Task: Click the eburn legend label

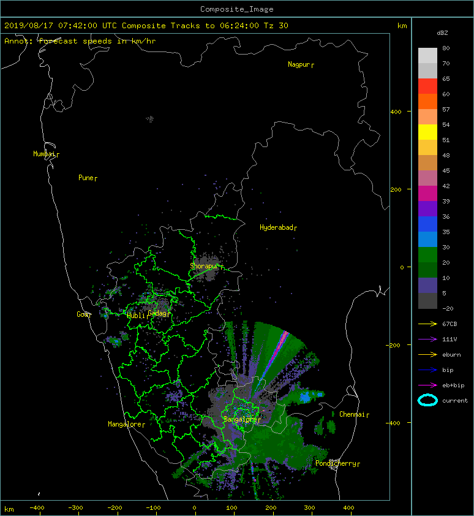Action: click(451, 355)
